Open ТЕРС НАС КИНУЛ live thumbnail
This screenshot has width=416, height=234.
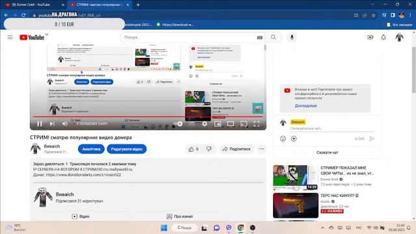click(296, 205)
